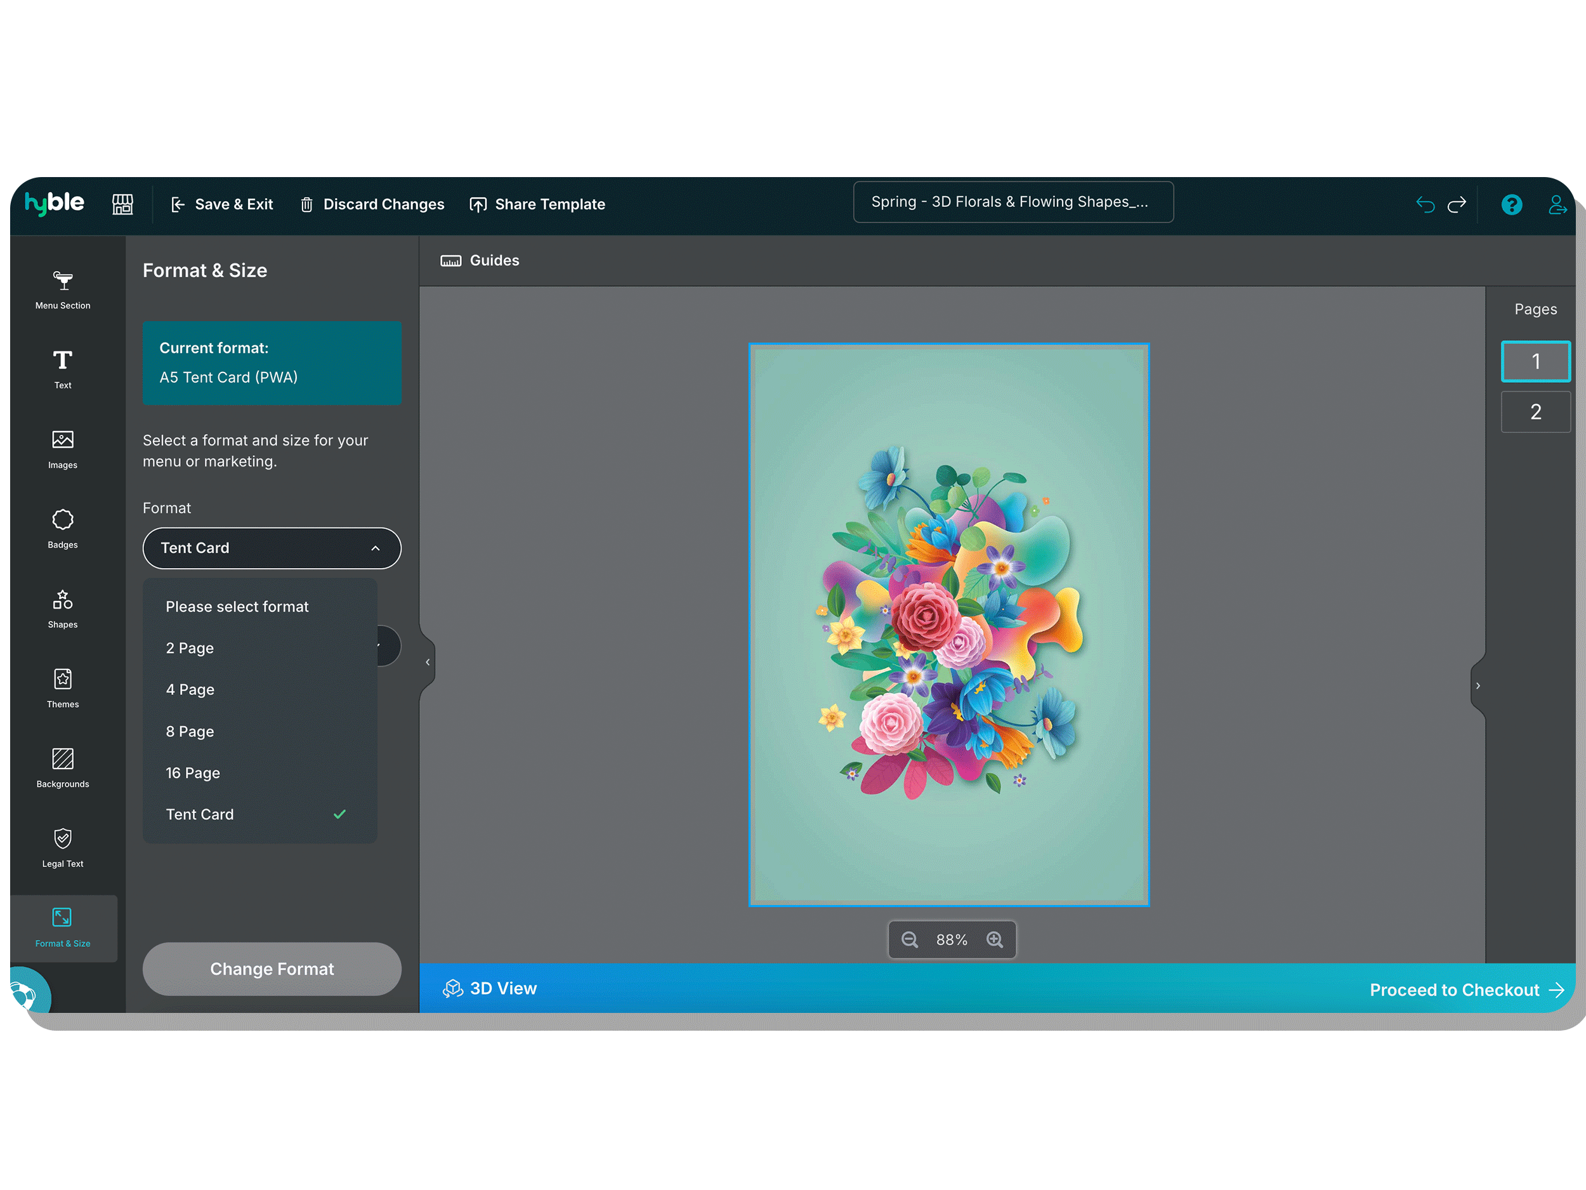1586x1190 pixels.
Task: Open the Menu Section panel
Action: (x=63, y=289)
